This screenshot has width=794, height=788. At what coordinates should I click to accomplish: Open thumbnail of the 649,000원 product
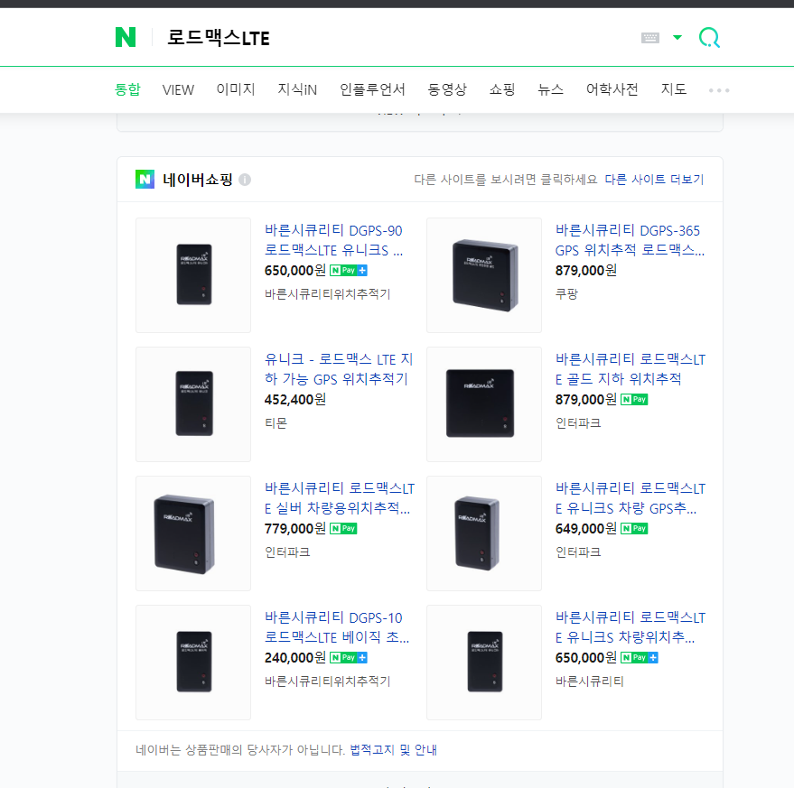484,533
